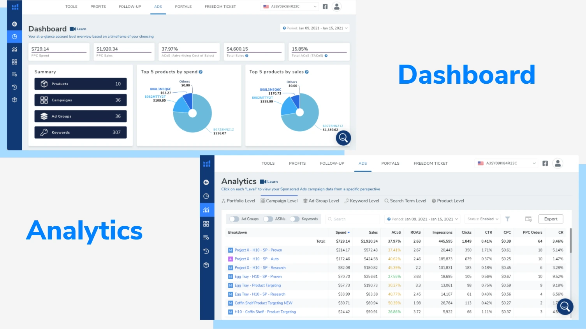
Task: Click the Search field in Analytics table
Action: click(352, 219)
